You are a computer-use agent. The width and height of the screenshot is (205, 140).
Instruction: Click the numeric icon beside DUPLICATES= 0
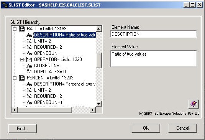29,72
